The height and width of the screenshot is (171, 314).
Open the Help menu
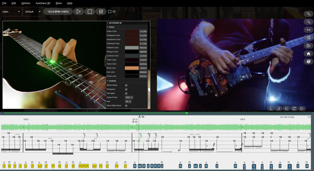pyautogui.click(x=70, y=3)
